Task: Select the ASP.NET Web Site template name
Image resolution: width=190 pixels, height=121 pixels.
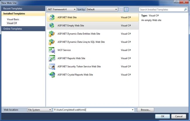Action: tap(67, 17)
